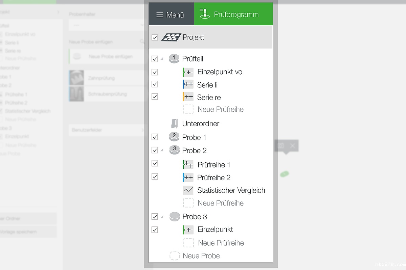406x270 pixels.
Task: Collapse the Probe 2 tree node
Action: [162, 150]
